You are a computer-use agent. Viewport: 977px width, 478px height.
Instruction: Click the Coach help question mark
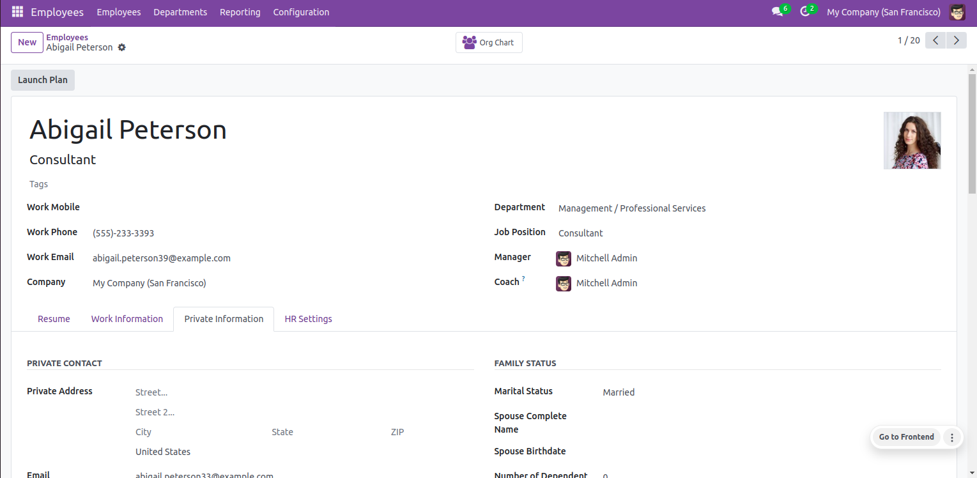pos(523,279)
